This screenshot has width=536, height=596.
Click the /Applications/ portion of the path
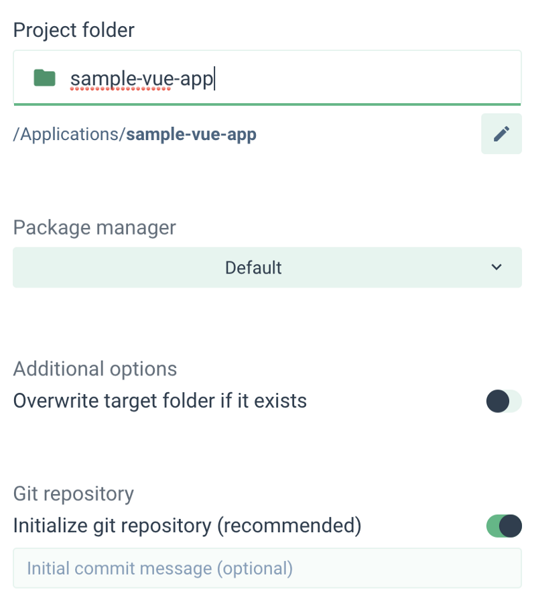point(69,134)
